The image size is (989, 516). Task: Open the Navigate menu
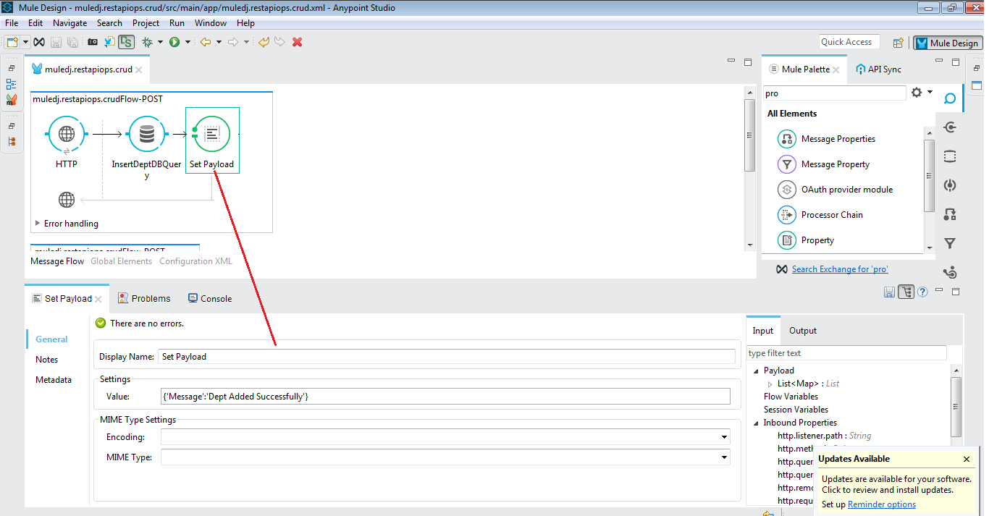click(70, 23)
